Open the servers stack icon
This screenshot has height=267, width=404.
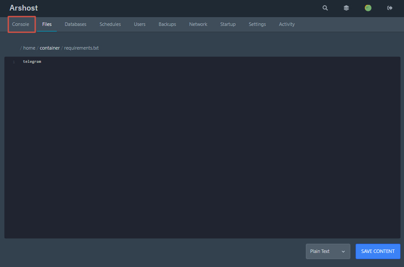pyautogui.click(x=346, y=8)
